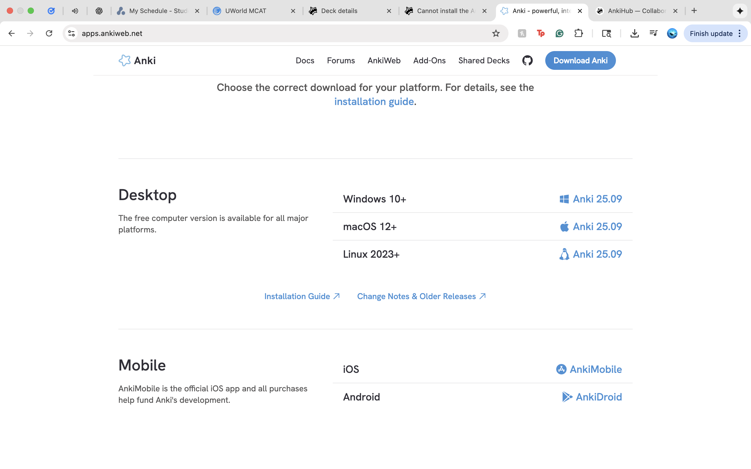Open the media controls icon
The width and height of the screenshot is (751, 469).
[653, 34]
